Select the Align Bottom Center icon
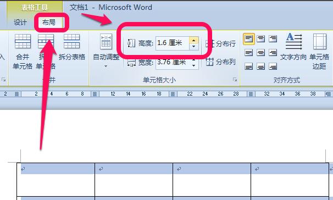The image size is (333, 200). pos(261,66)
